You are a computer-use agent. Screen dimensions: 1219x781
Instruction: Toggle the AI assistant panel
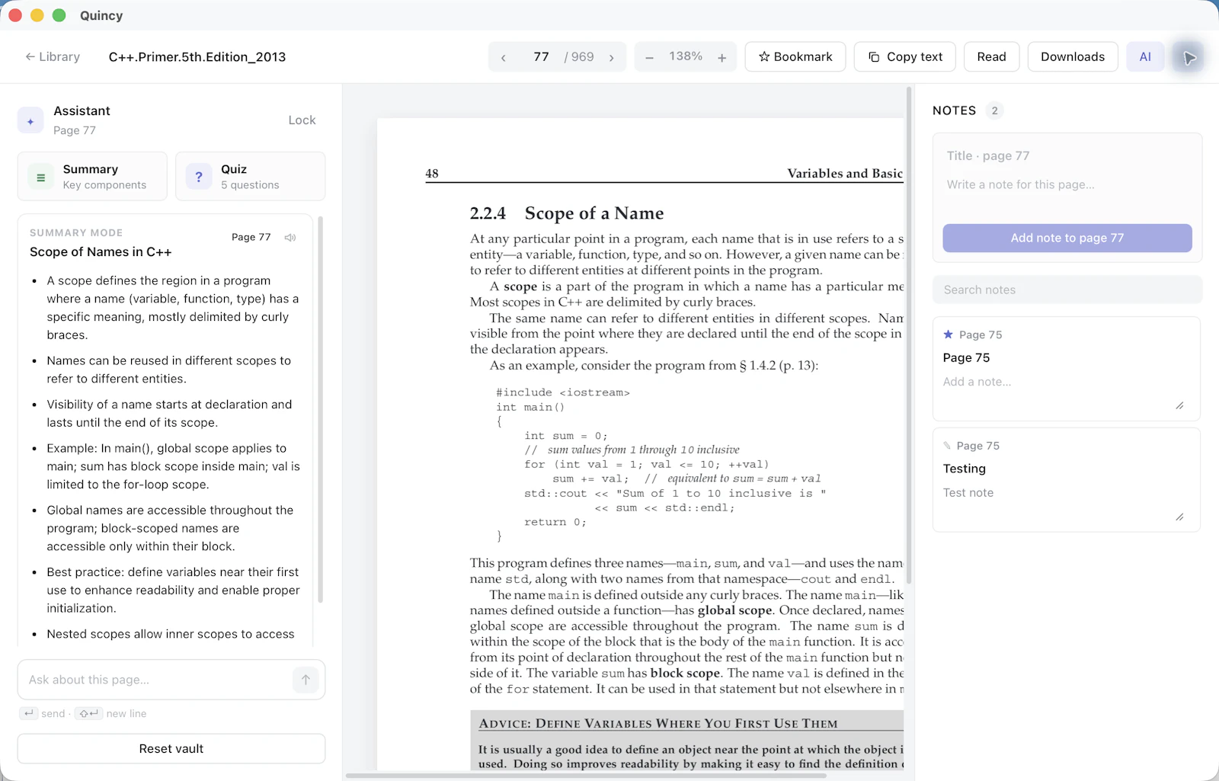tap(1145, 57)
